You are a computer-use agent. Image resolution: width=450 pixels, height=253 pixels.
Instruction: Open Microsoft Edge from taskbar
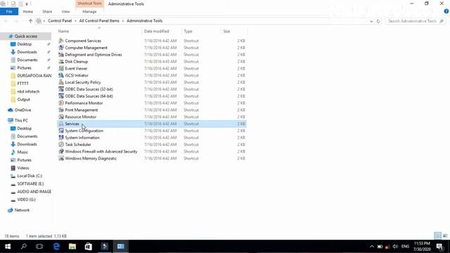56,247
